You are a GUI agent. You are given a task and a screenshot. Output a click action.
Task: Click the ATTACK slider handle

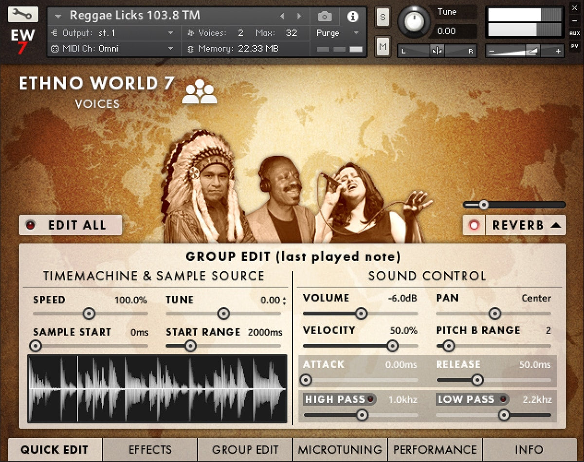306,380
